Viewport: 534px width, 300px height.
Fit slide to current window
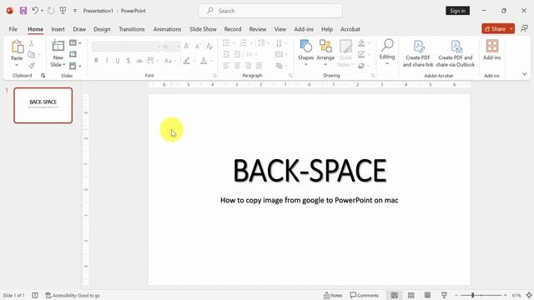[529, 295]
